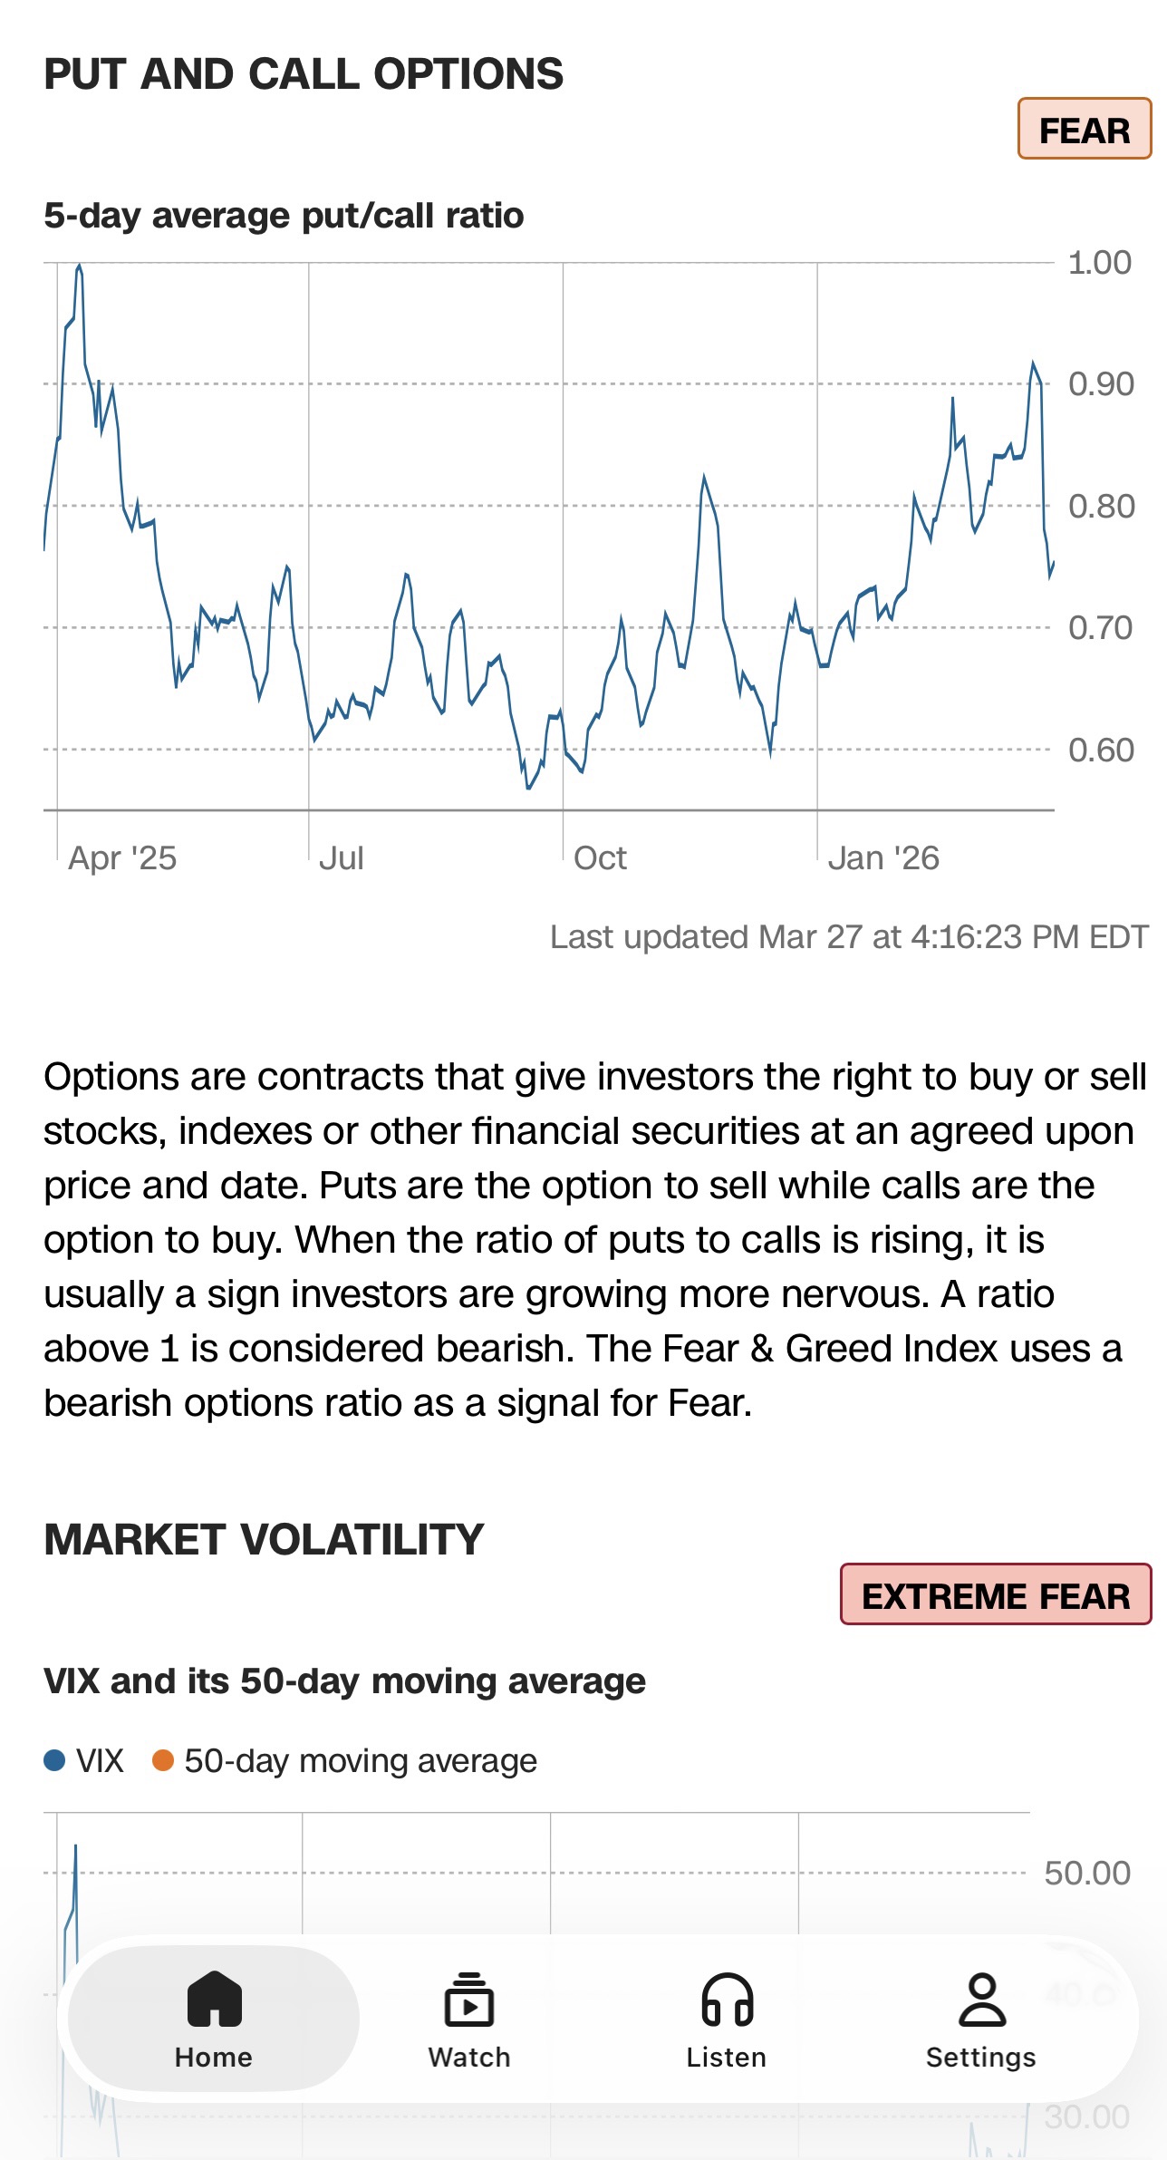Tap the EXTREME FEAR indicator badge
Viewport: 1167px width, 2160px height.
[995, 1594]
